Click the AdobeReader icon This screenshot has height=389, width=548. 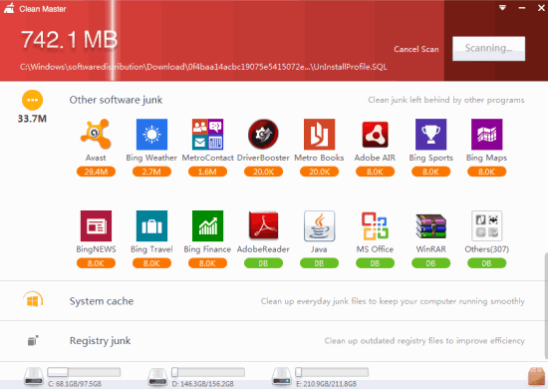coord(263,225)
